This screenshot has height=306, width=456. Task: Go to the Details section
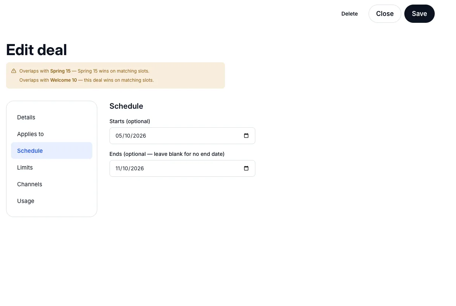coord(52,117)
